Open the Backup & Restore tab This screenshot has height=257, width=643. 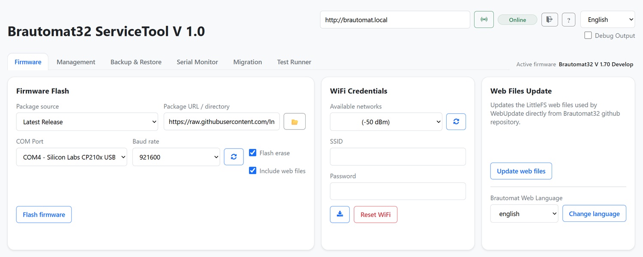(136, 62)
